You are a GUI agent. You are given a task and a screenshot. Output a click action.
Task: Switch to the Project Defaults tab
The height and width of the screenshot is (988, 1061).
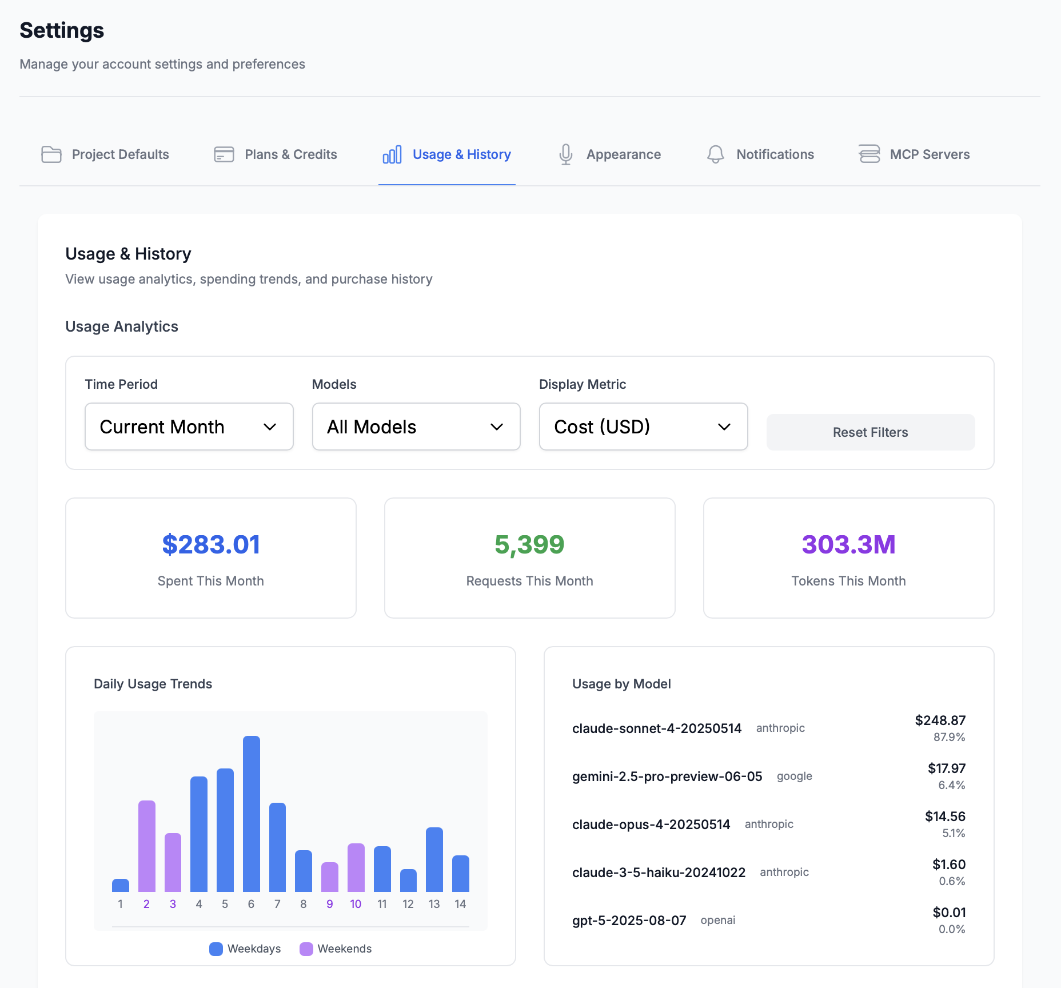[x=119, y=154]
